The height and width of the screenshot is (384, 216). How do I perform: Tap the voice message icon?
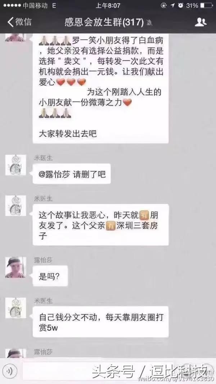tap(10, 371)
